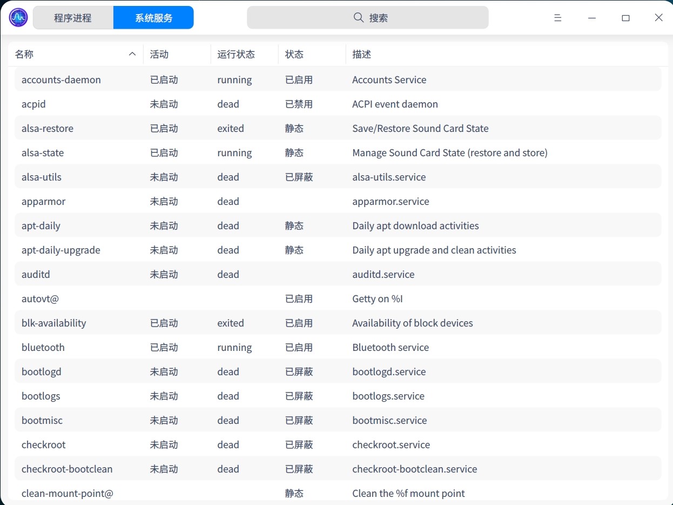Select the checkroot-bootclean service row
The height and width of the screenshot is (505, 673).
216,469
